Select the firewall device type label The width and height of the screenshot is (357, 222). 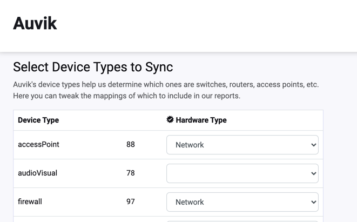point(30,201)
